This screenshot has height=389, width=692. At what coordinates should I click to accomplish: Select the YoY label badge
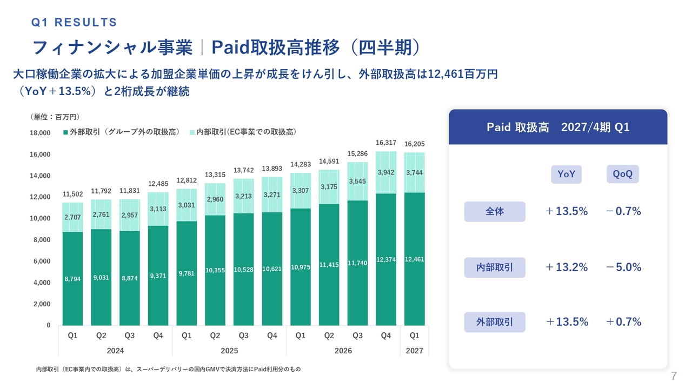[x=566, y=175]
